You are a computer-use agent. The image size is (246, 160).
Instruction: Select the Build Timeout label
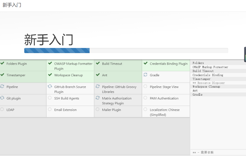click(112, 64)
